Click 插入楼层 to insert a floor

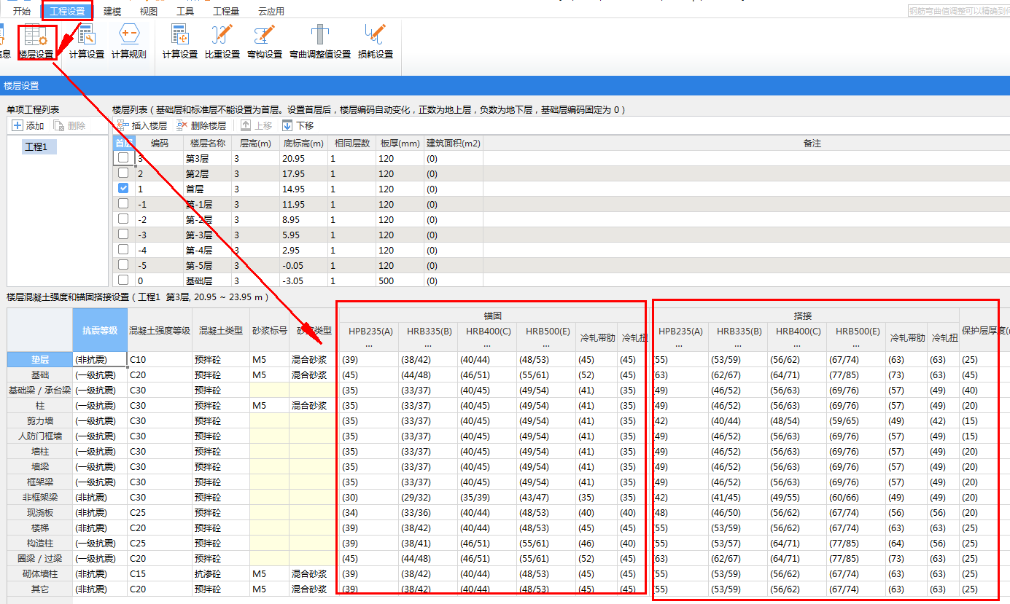point(142,126)
